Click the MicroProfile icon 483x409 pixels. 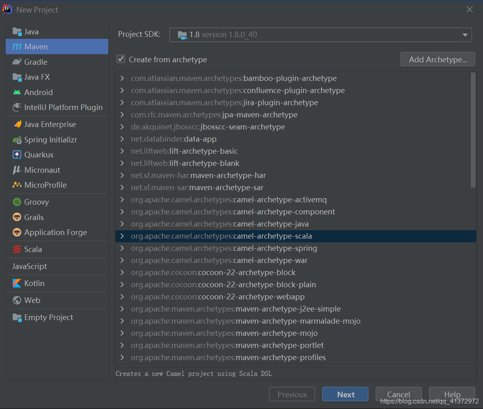click(17, 185)
